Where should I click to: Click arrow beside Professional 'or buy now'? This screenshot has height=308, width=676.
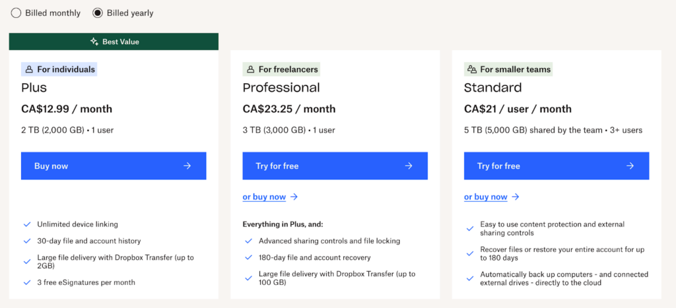coord(294,197)
